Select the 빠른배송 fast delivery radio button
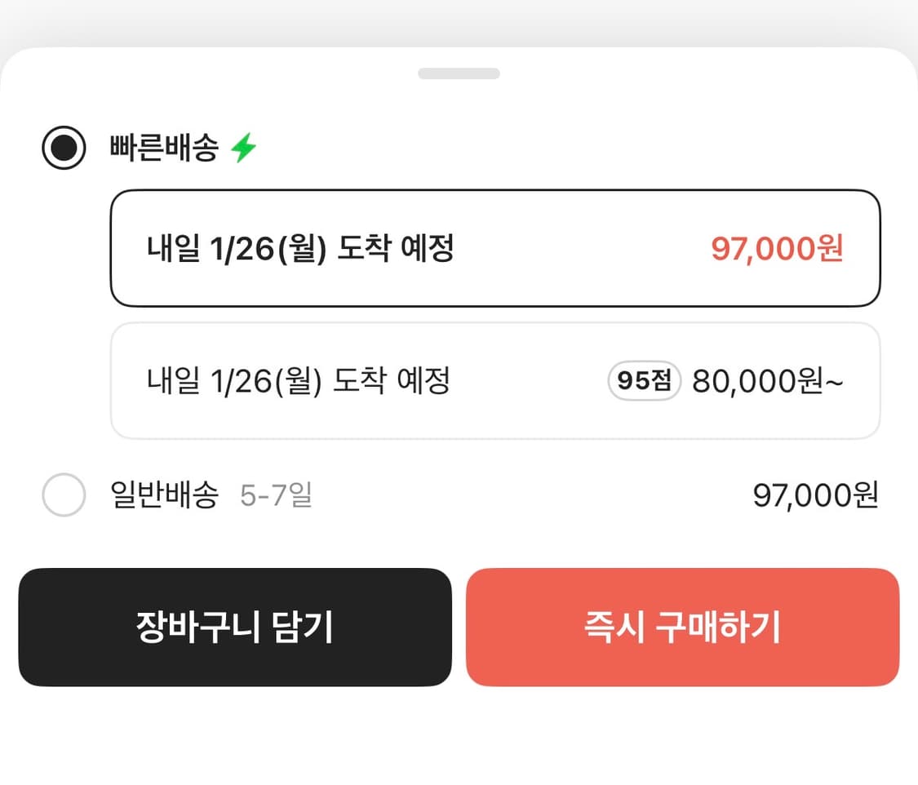Screen dimensions: 918x785 64,148
